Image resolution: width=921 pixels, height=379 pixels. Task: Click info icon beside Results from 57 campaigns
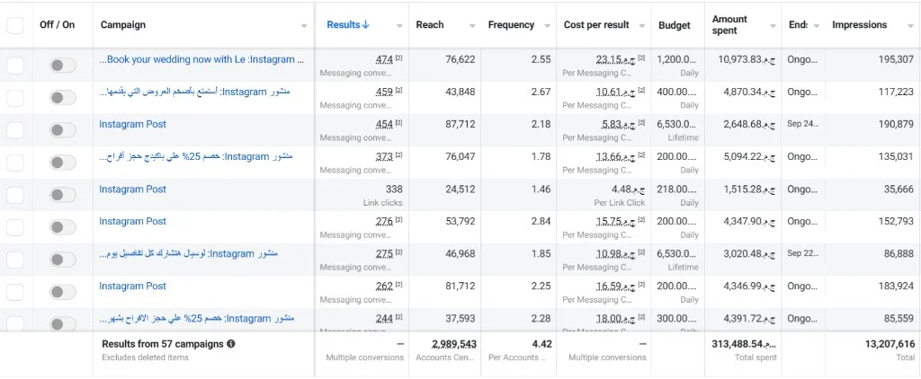tap(231, 344)
